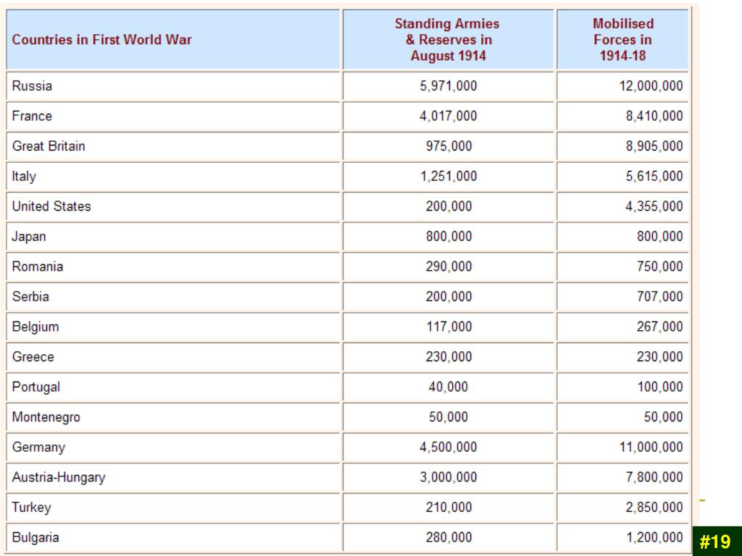Viewport: 742px width, 556px height.
Task: Click Turkey's mobilised forces 2,850,000
Action: point(654,507)
